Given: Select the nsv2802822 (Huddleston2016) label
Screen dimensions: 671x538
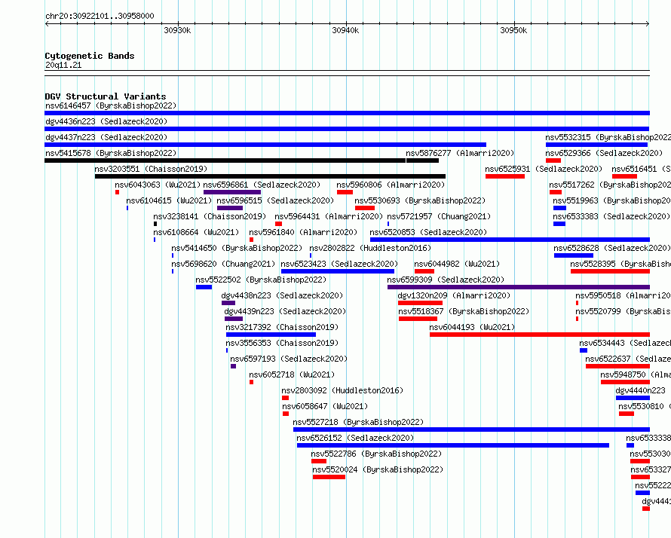Looking at the screenshot, I should (370, 248).
